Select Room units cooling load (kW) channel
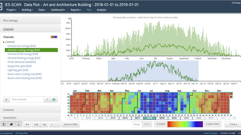The image size is (241, 135). pyautogui.click(x=25, y=74)
